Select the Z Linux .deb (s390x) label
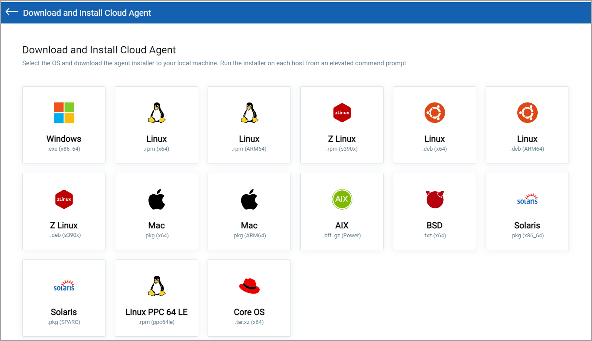592x341 pixels. pos(64,225)
